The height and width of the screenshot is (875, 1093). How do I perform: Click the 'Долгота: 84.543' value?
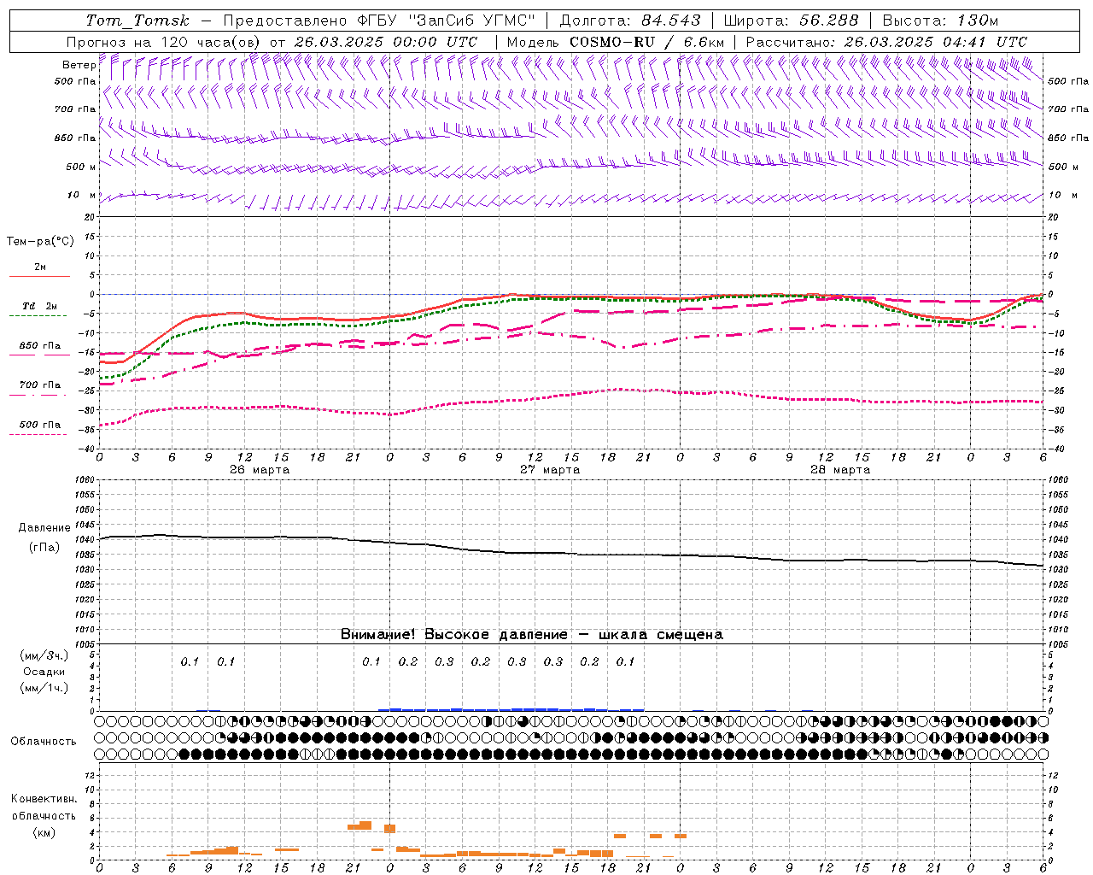click(630, 21)
